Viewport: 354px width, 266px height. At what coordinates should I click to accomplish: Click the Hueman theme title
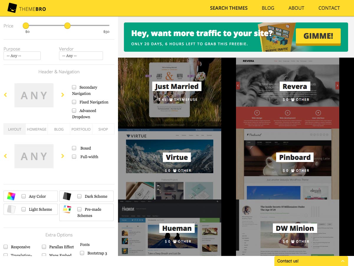(x=177, y=228)
